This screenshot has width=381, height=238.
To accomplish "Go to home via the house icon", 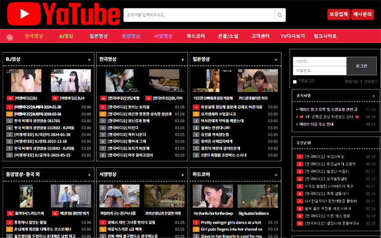I will click(x=9, y=37).
